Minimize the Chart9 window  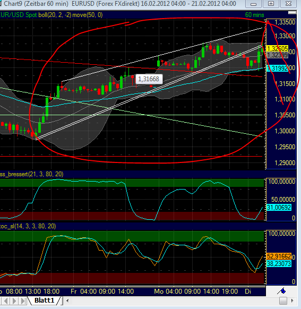[x=254, y=4]
